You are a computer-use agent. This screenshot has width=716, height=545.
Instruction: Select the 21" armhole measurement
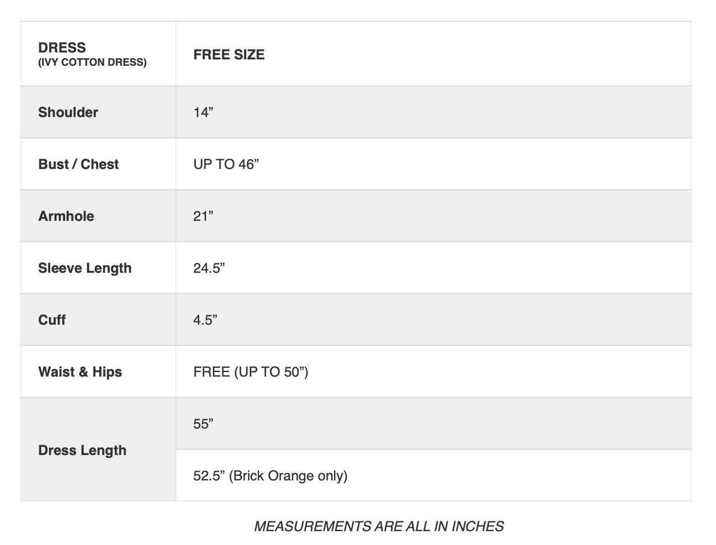tap(203, 216)
